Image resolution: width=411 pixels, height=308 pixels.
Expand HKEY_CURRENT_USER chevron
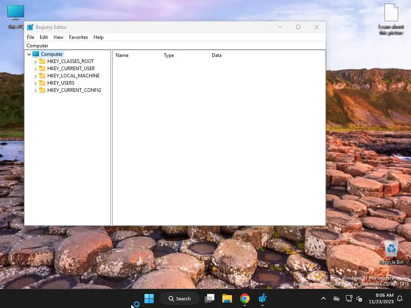[35, 69]
